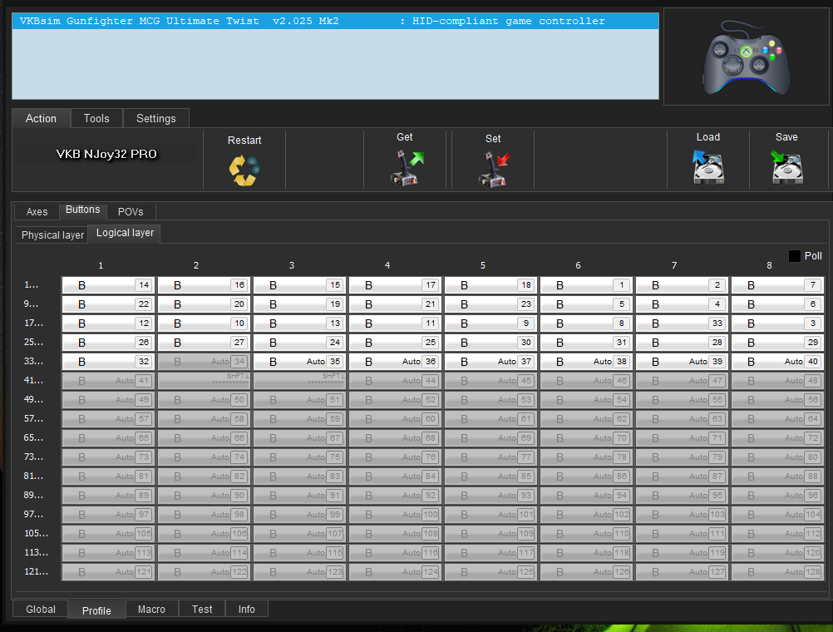Switch to the Action tab
This screenshot has height=632, width=833.
click(41, 119)
